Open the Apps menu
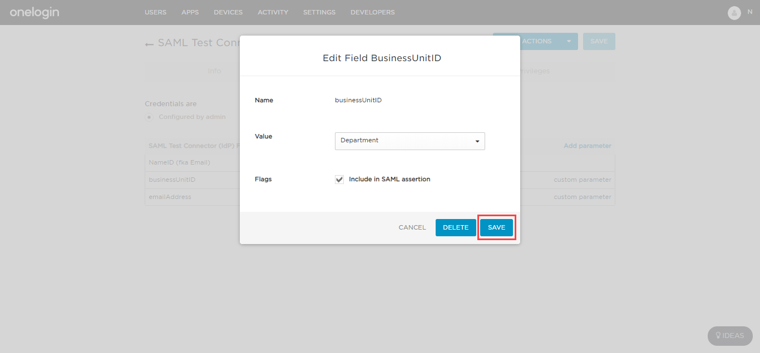The image size is (760, 353). (190, 12)
